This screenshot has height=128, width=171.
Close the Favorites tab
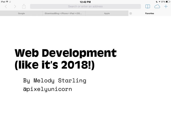[x=131, y=13]
